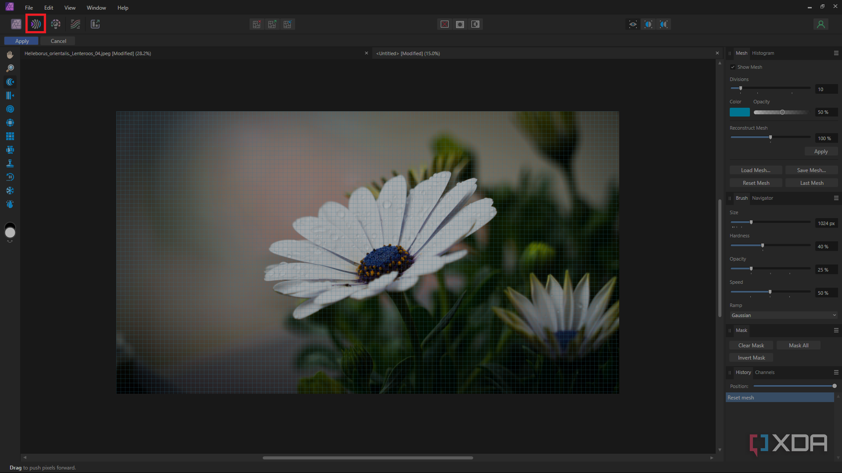
Task: Select the Liquify Pinch tool
Action: click(10, 123)
